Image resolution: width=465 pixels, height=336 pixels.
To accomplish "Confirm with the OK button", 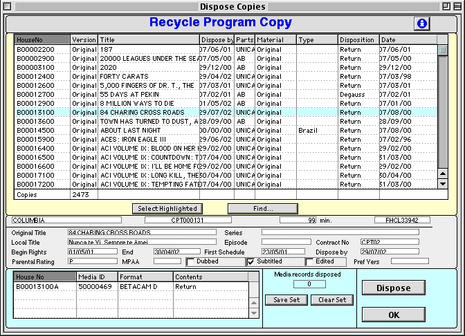I will pyautogui.click(x=394, y=315).
